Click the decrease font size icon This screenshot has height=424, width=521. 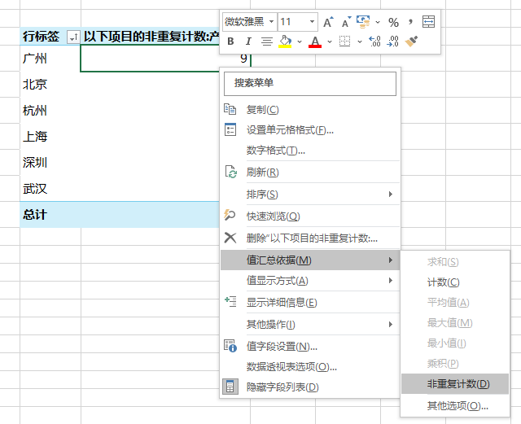pyautogui.click(x=344, y=22)
